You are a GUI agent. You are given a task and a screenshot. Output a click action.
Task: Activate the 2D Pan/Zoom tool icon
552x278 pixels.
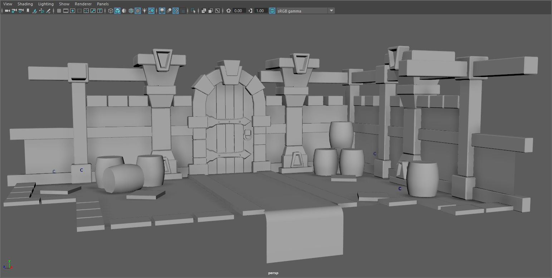click(x=41, y=11)
